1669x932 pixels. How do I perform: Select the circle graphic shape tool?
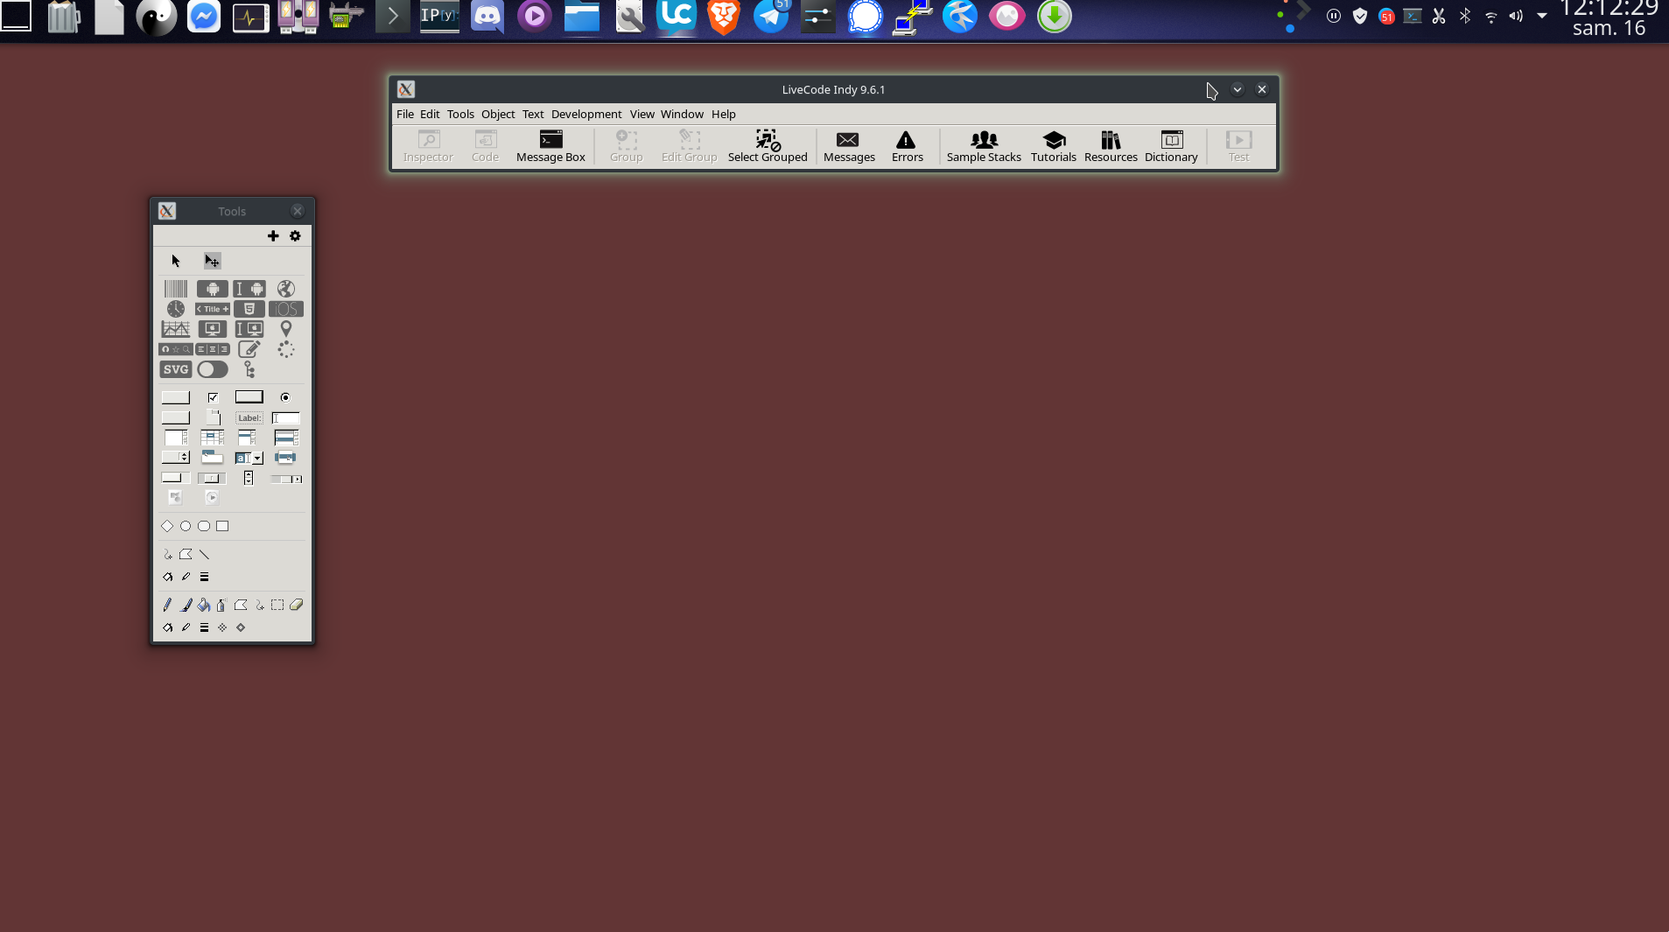[186, 526]
